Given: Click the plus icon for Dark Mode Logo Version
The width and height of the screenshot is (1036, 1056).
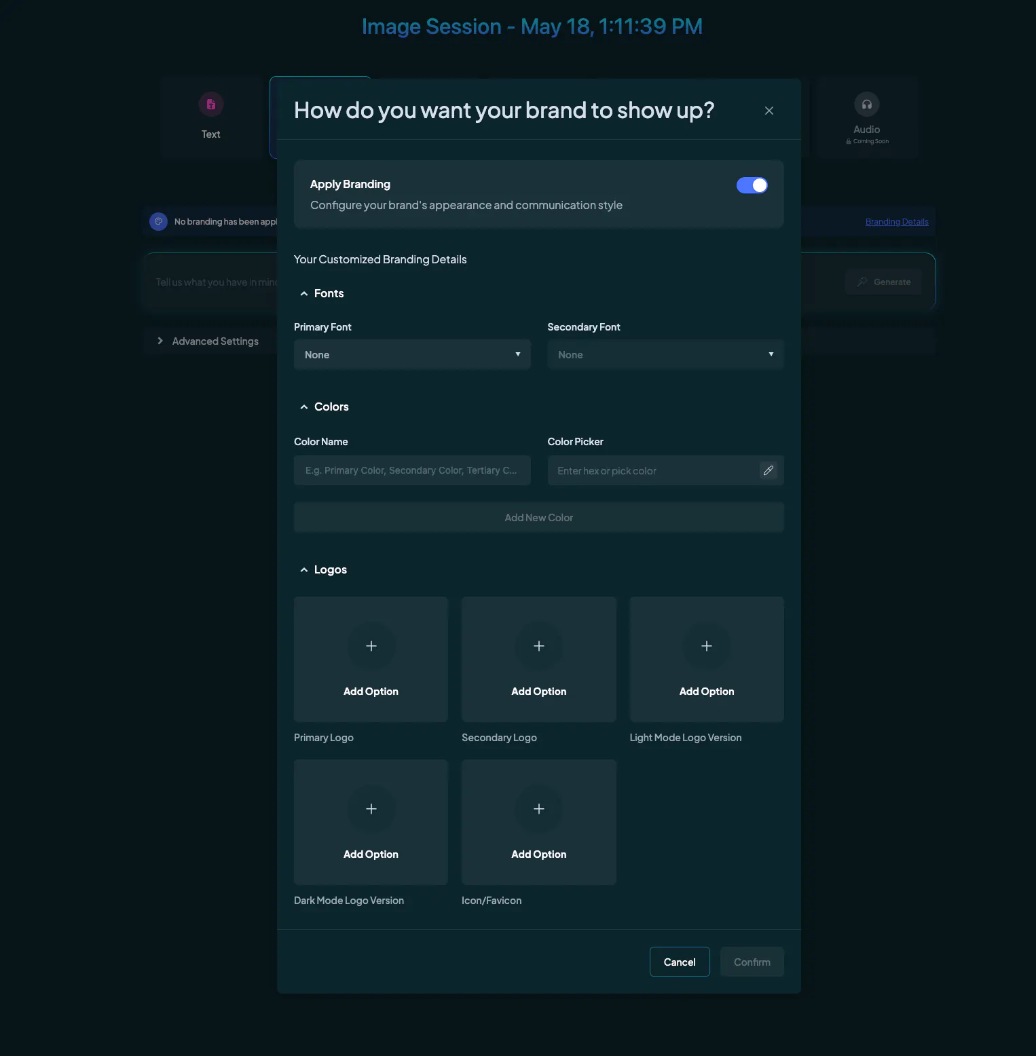Looking at the screenshot, I should tap(371, 809).
